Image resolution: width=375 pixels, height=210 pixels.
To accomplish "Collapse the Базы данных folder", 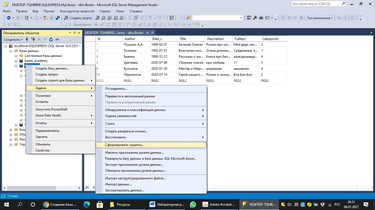I will pyautogui.click(x=11, y=51).
